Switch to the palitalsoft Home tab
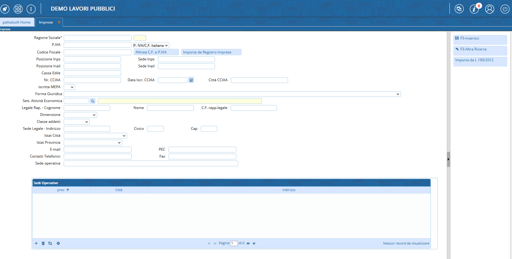 pyautogui.click(x=17, y=22)
